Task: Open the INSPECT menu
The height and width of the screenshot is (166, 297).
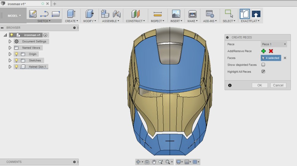Action: click(157, 21)
